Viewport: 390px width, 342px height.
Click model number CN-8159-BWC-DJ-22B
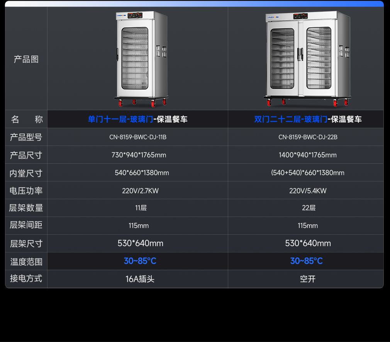pyautogui.click(x=308, y=137)
